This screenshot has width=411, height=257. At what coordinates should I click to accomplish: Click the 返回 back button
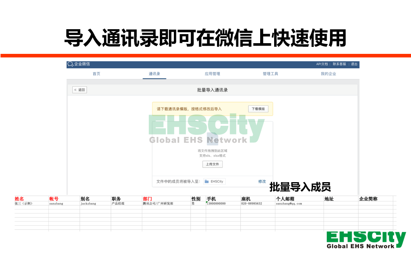pos(80,90)
